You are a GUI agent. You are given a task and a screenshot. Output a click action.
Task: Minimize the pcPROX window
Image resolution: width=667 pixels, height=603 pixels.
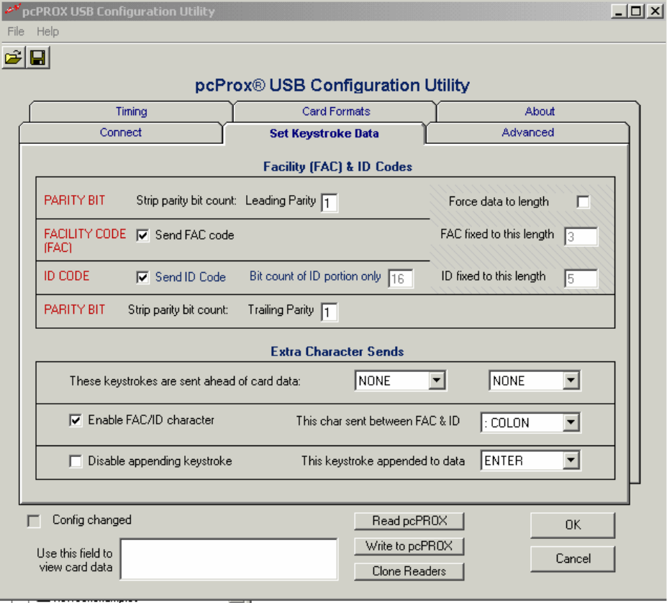click(x=619, y=11)
